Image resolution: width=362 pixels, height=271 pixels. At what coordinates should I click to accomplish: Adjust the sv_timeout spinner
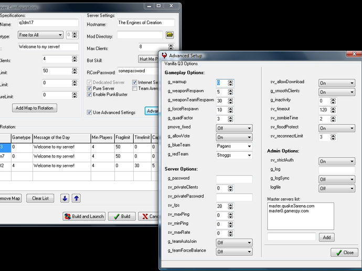(333, 110)
